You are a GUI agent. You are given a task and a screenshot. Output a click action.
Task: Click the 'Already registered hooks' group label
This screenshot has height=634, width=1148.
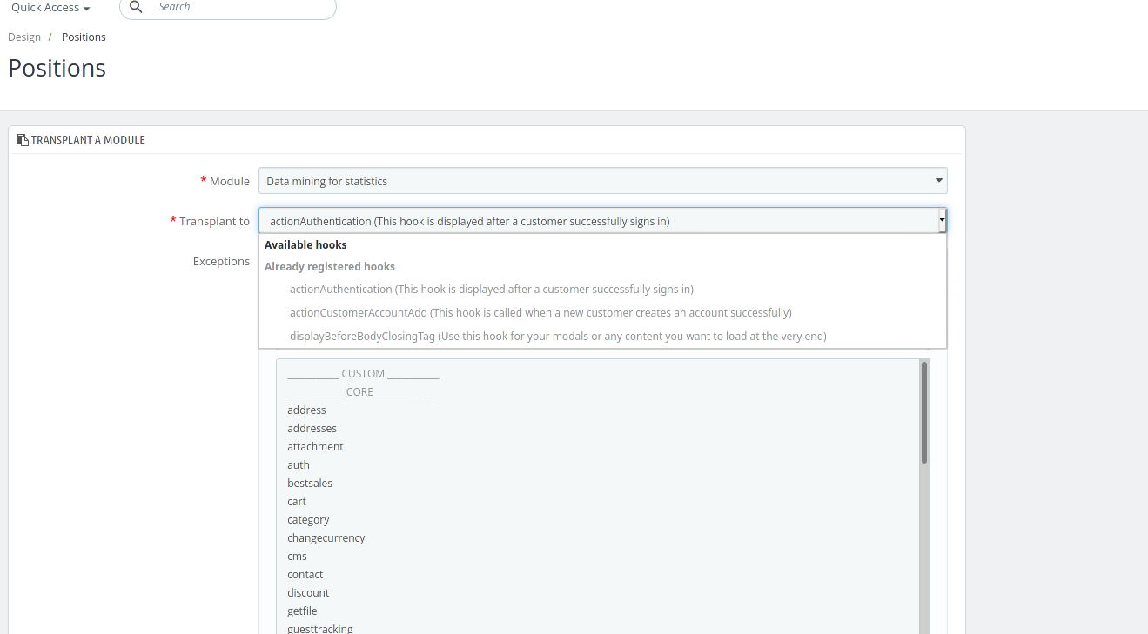[x=330, y=267]
